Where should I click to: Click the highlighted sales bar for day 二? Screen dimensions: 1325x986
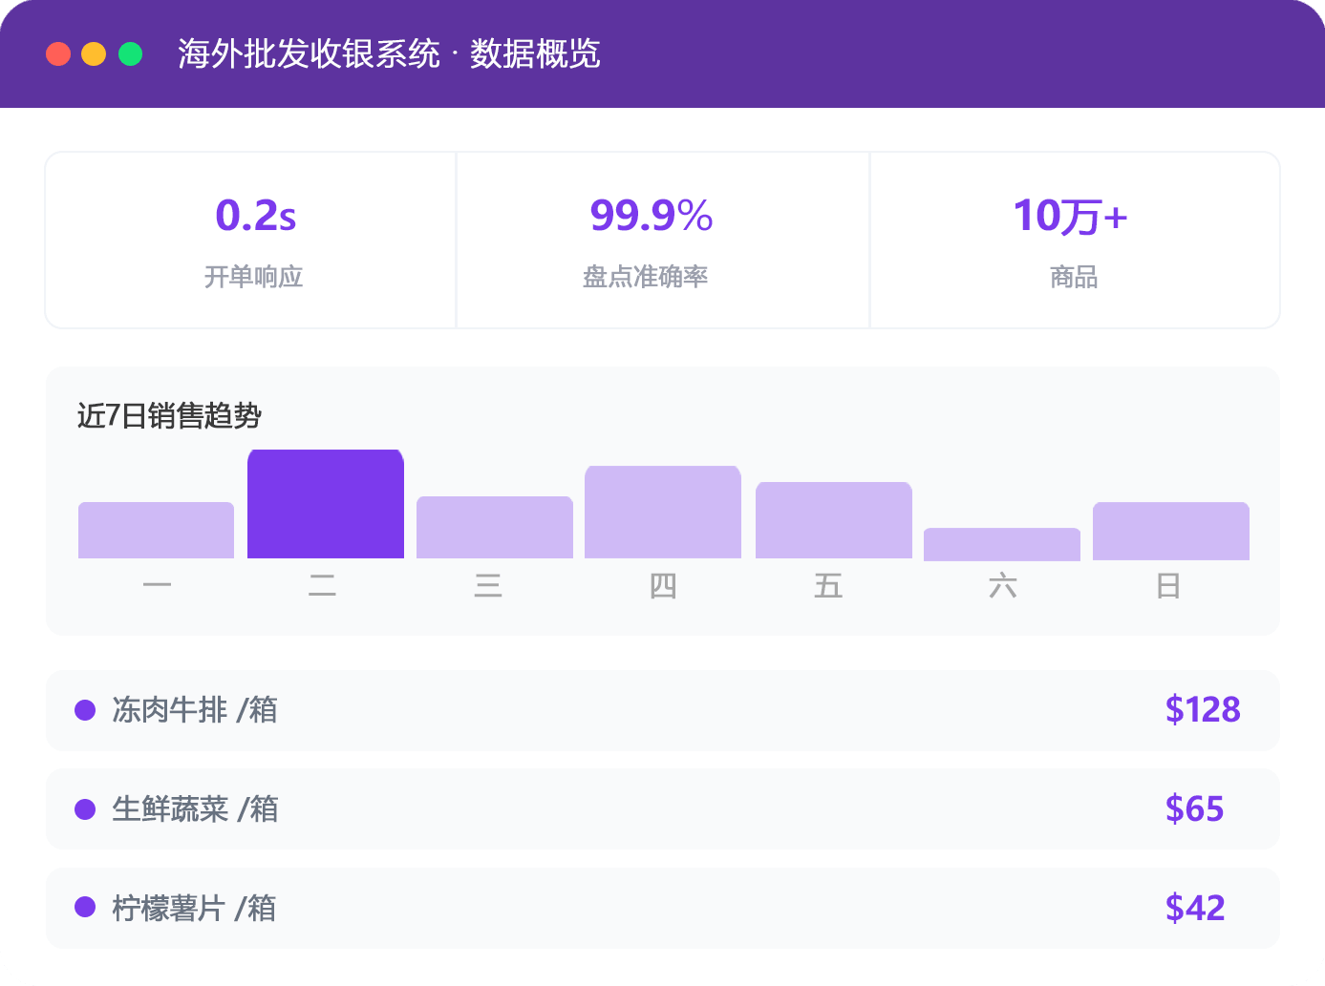point(326,504)
